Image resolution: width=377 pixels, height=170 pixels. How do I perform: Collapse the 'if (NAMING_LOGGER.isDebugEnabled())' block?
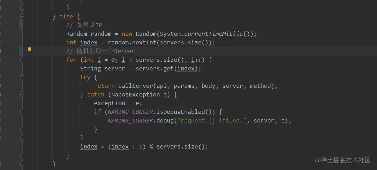click(x=22, y=112)
